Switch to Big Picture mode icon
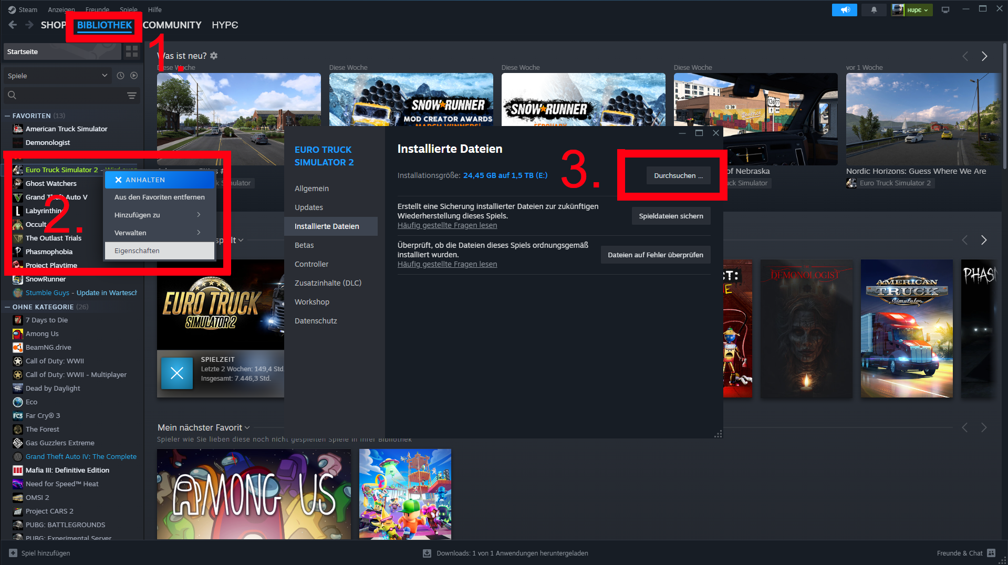 (945, 10)
